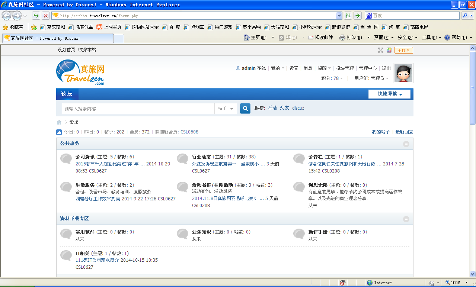Click the Print toolbar icon
The width and height of the screenshot is (476, 287).
[x=342, y=38]
